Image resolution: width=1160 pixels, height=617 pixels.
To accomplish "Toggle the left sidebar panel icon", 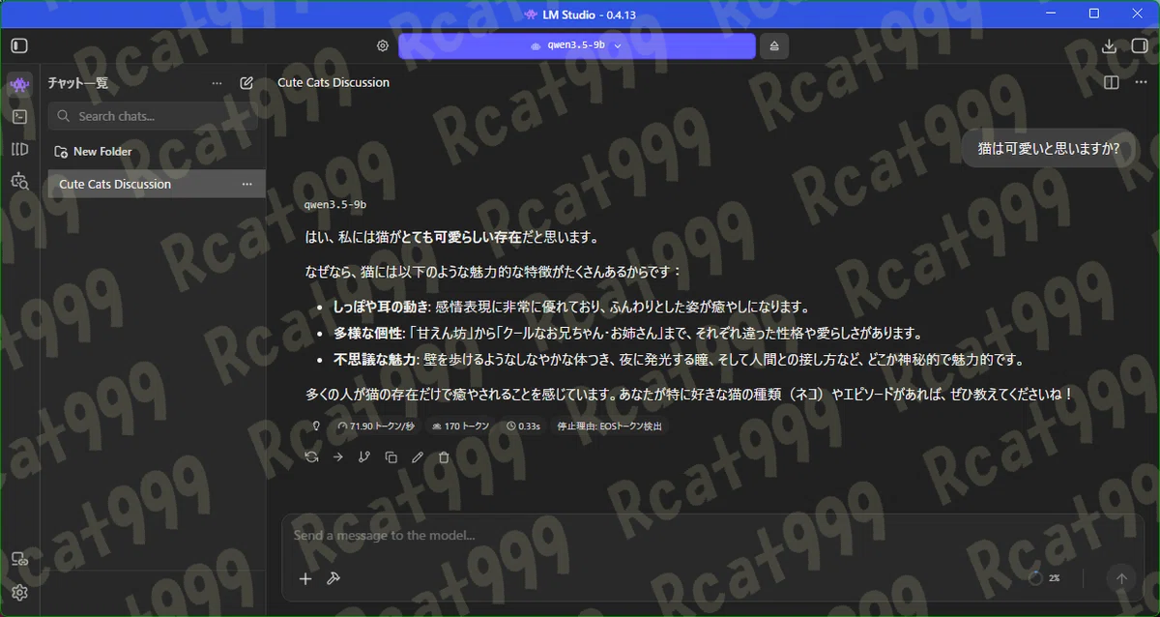I will 19,45.
